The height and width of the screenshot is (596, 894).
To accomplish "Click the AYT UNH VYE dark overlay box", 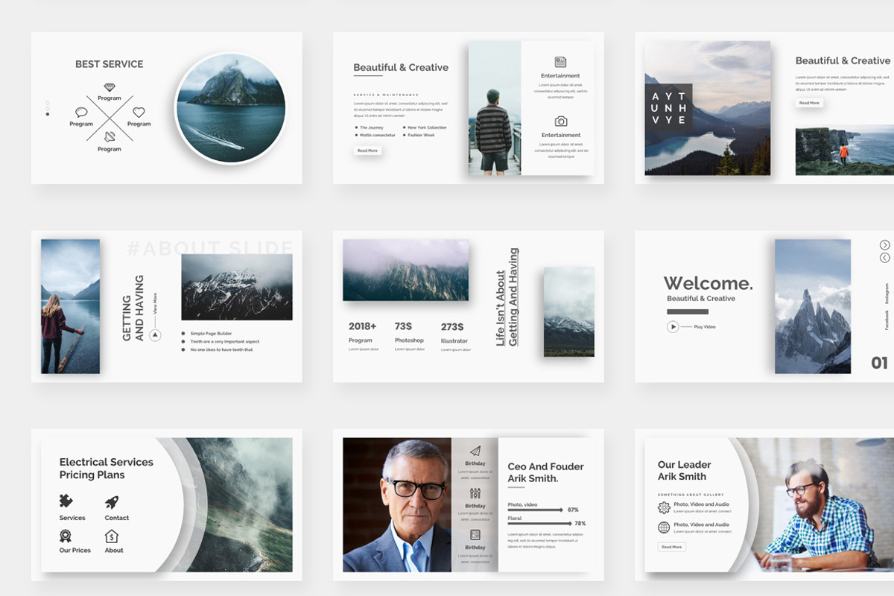I will point(668,108).
